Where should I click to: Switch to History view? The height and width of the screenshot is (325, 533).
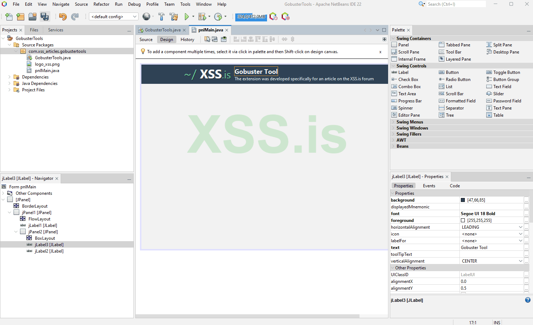point(187,40)
